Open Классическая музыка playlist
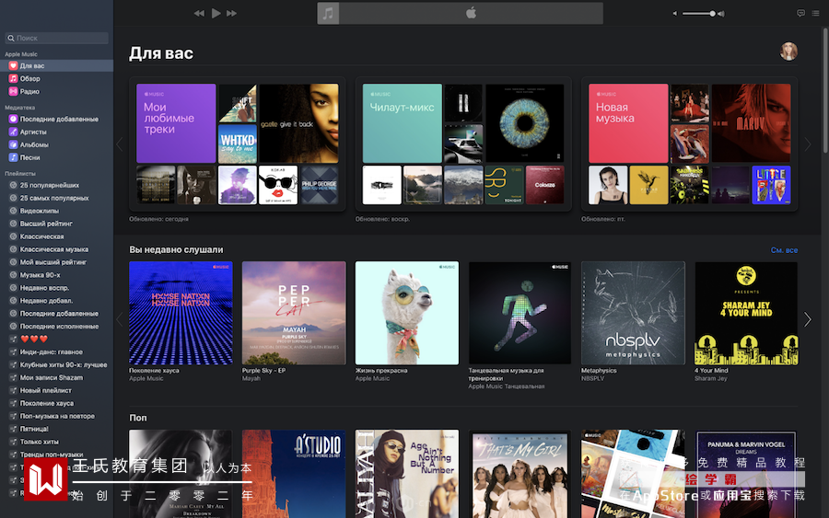 (x=56, y=249)
